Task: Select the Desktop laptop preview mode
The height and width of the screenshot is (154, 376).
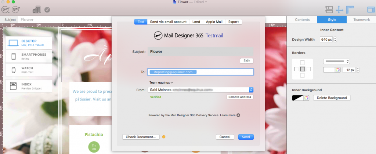Action: [x=29, y=43]
